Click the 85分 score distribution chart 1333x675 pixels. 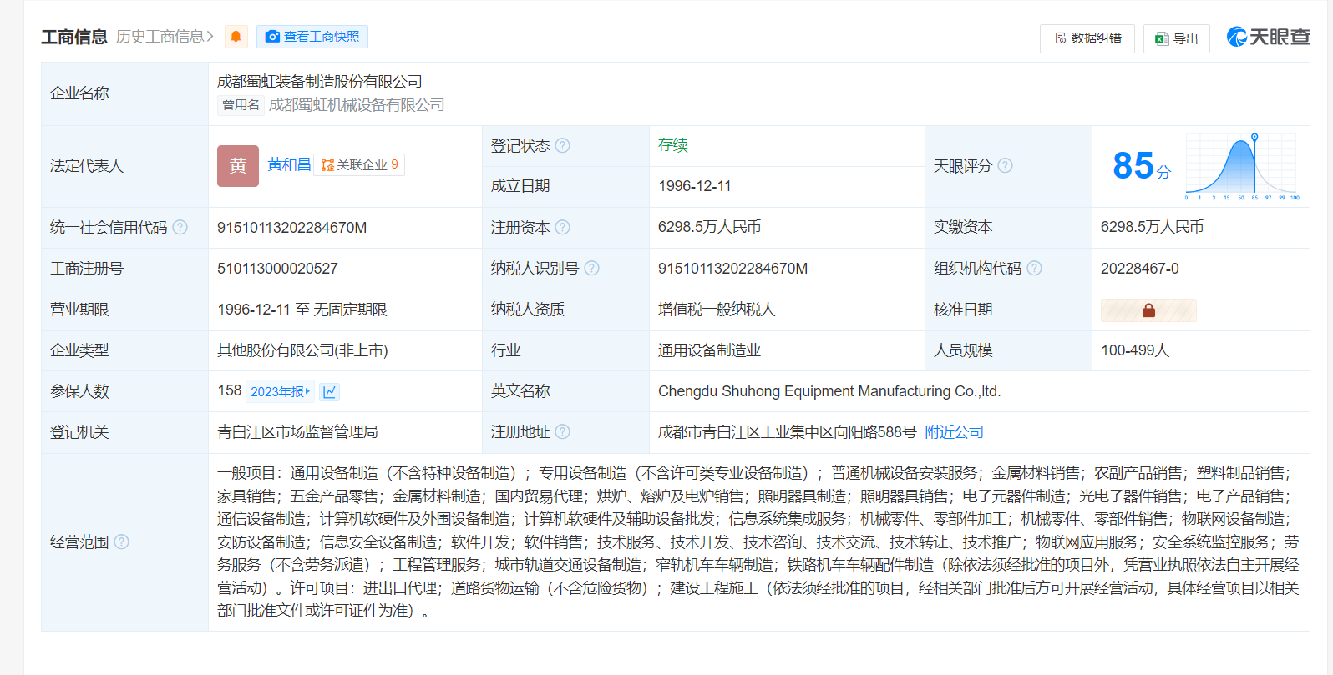tap(1242, 166)
